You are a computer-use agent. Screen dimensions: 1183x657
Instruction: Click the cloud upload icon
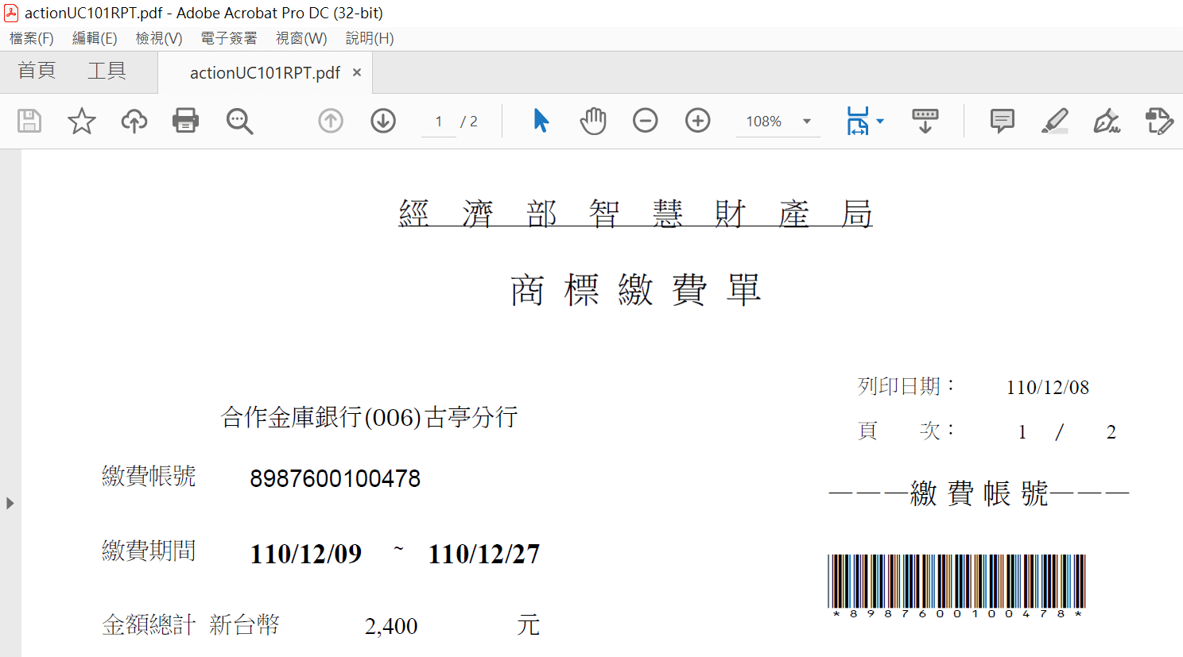tap(134, 121)
